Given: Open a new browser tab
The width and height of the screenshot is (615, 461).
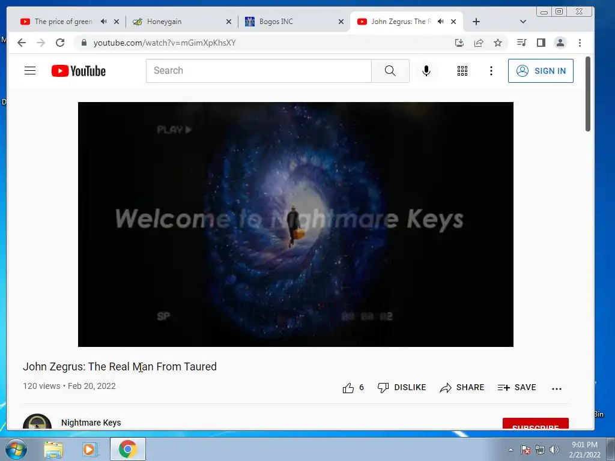Looking at the screenshot, I should [476, 22].
